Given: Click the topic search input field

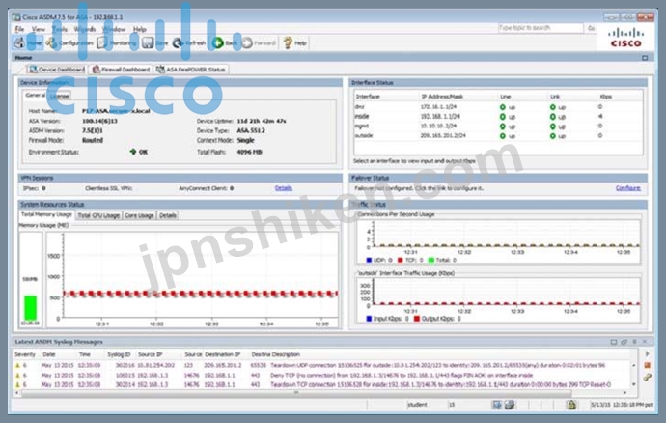Looking at the screenshot, I should (x=541, y=28).
